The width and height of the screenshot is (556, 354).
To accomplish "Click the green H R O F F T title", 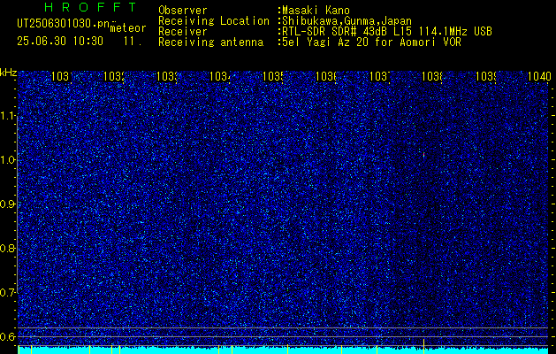I will point(90,7).
